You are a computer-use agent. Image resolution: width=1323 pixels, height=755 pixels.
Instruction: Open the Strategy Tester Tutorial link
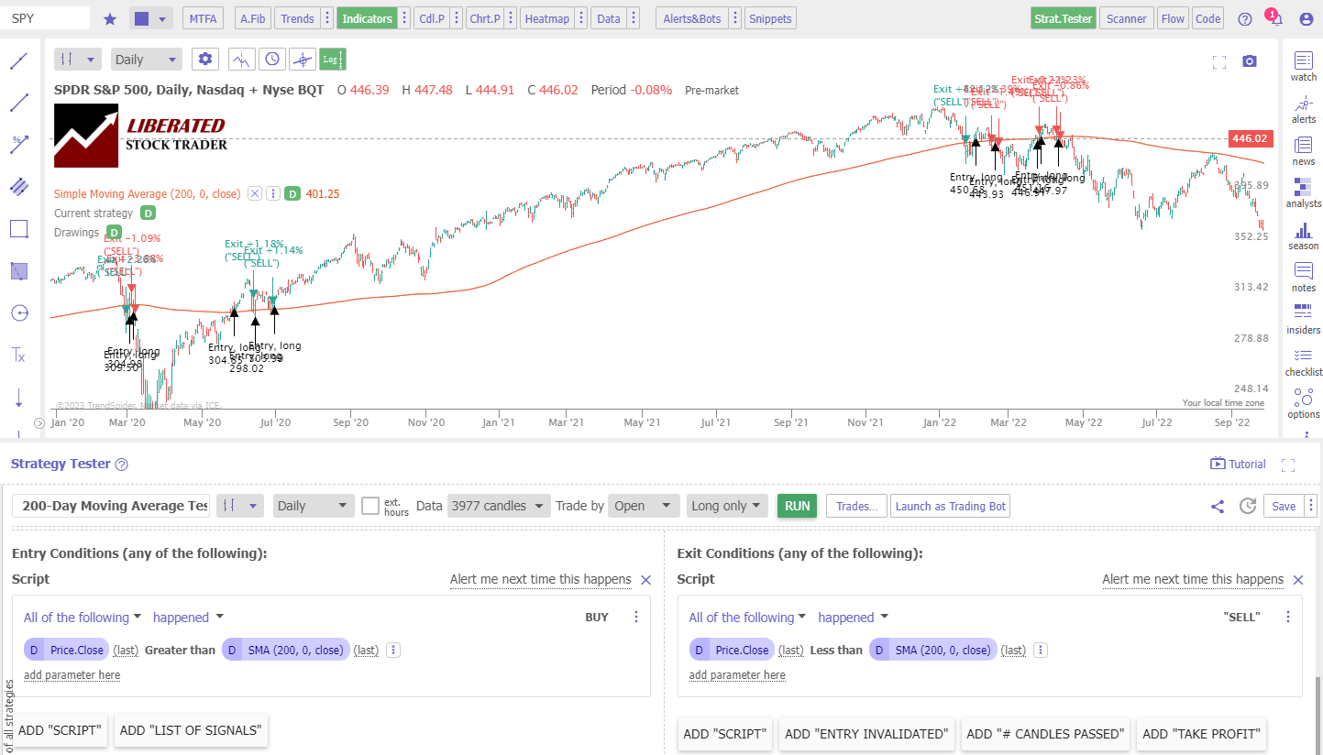[x=1238, y=464]
